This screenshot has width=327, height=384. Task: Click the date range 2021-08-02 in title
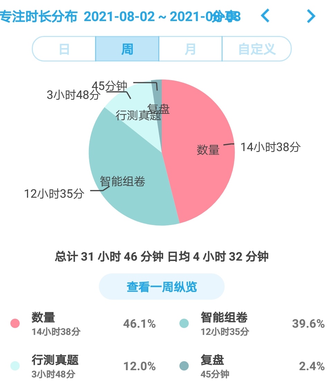tap(119, 16)
